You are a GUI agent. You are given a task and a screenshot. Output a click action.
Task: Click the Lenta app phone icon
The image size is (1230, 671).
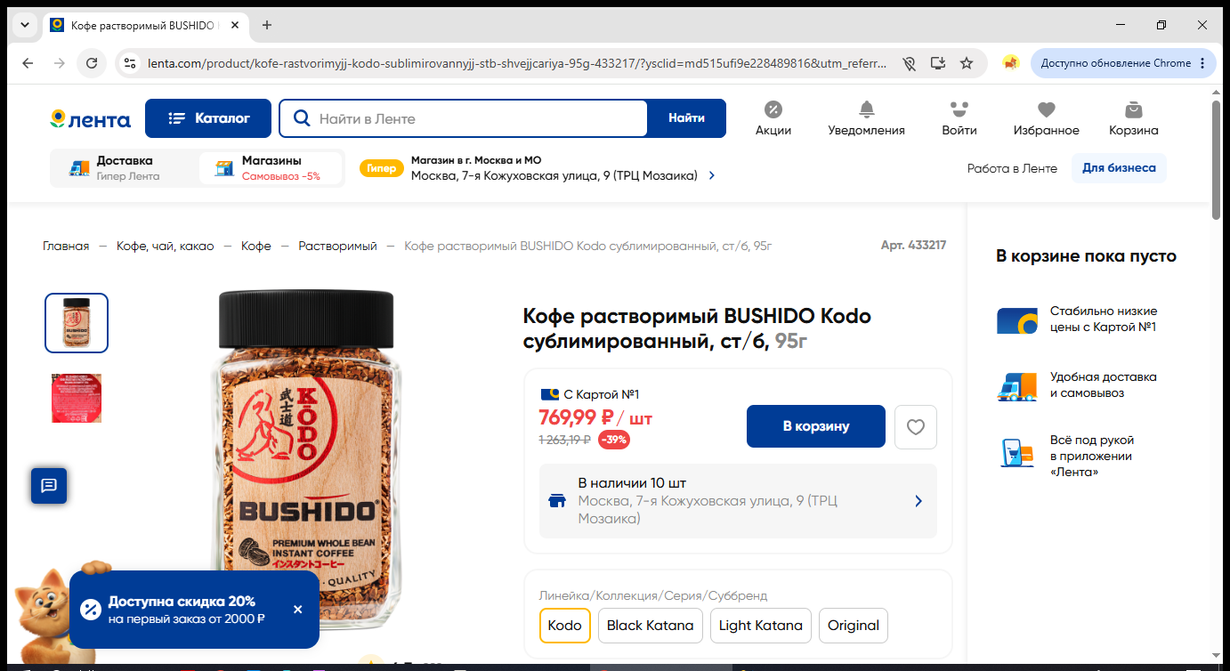click(1017, 454)
